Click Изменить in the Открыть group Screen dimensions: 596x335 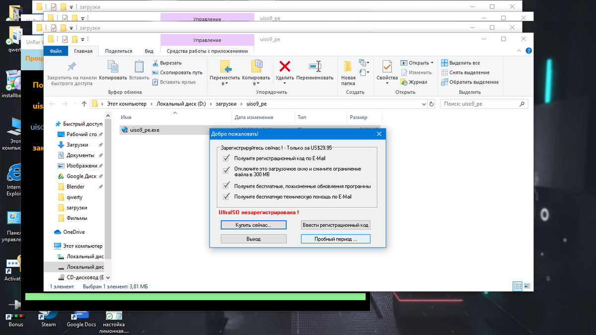tap(416, 72)
